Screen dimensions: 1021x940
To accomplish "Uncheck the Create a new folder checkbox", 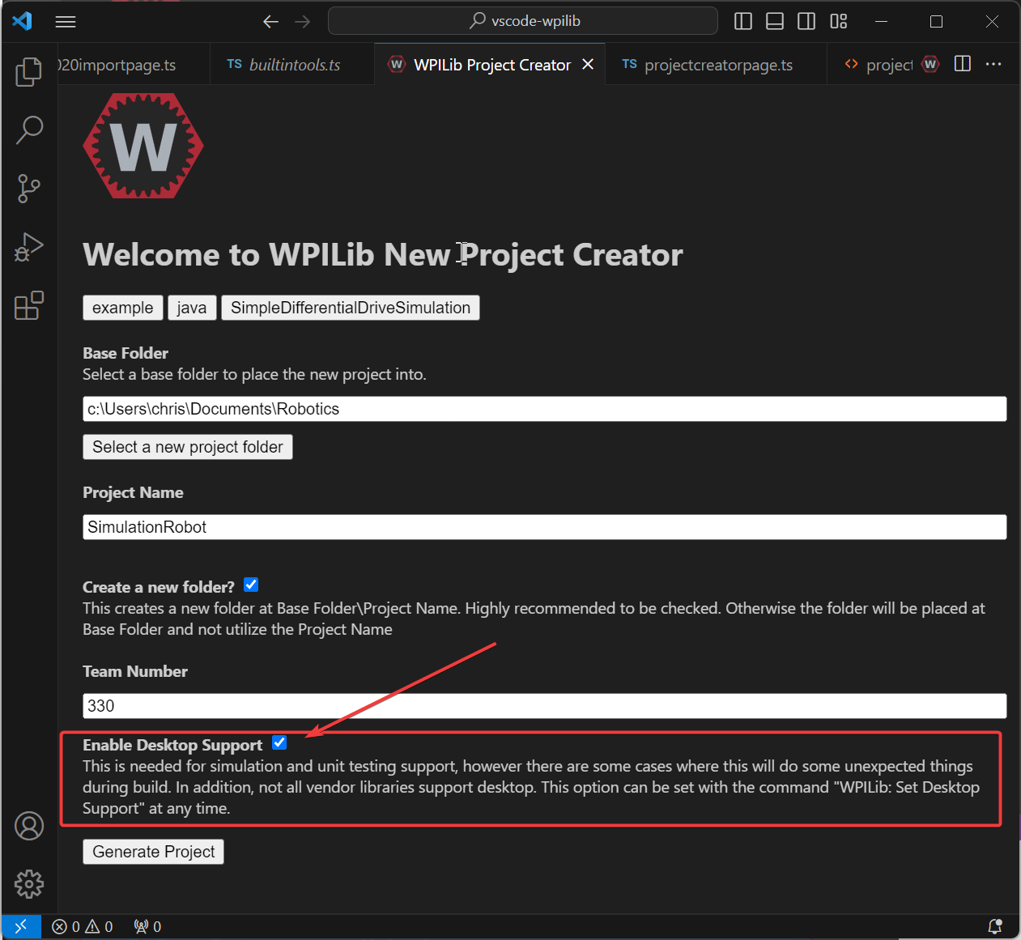I will click(251, 585).
